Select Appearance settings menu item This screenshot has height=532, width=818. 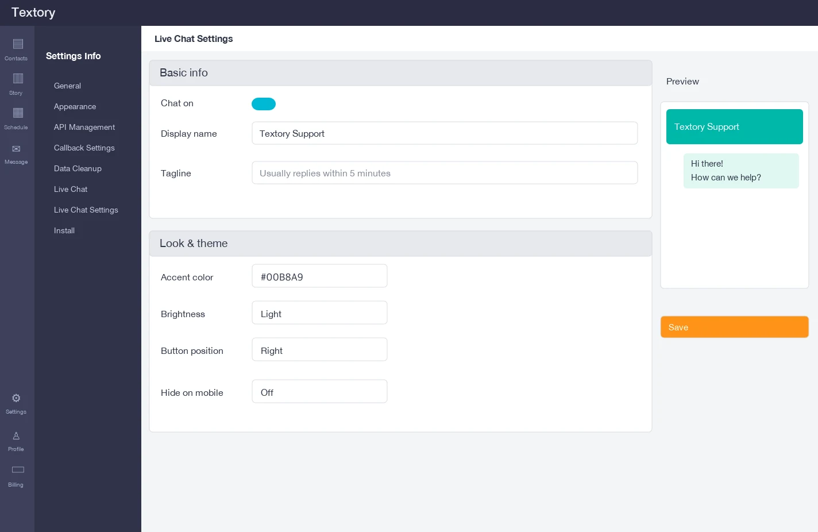click(75, 106)
